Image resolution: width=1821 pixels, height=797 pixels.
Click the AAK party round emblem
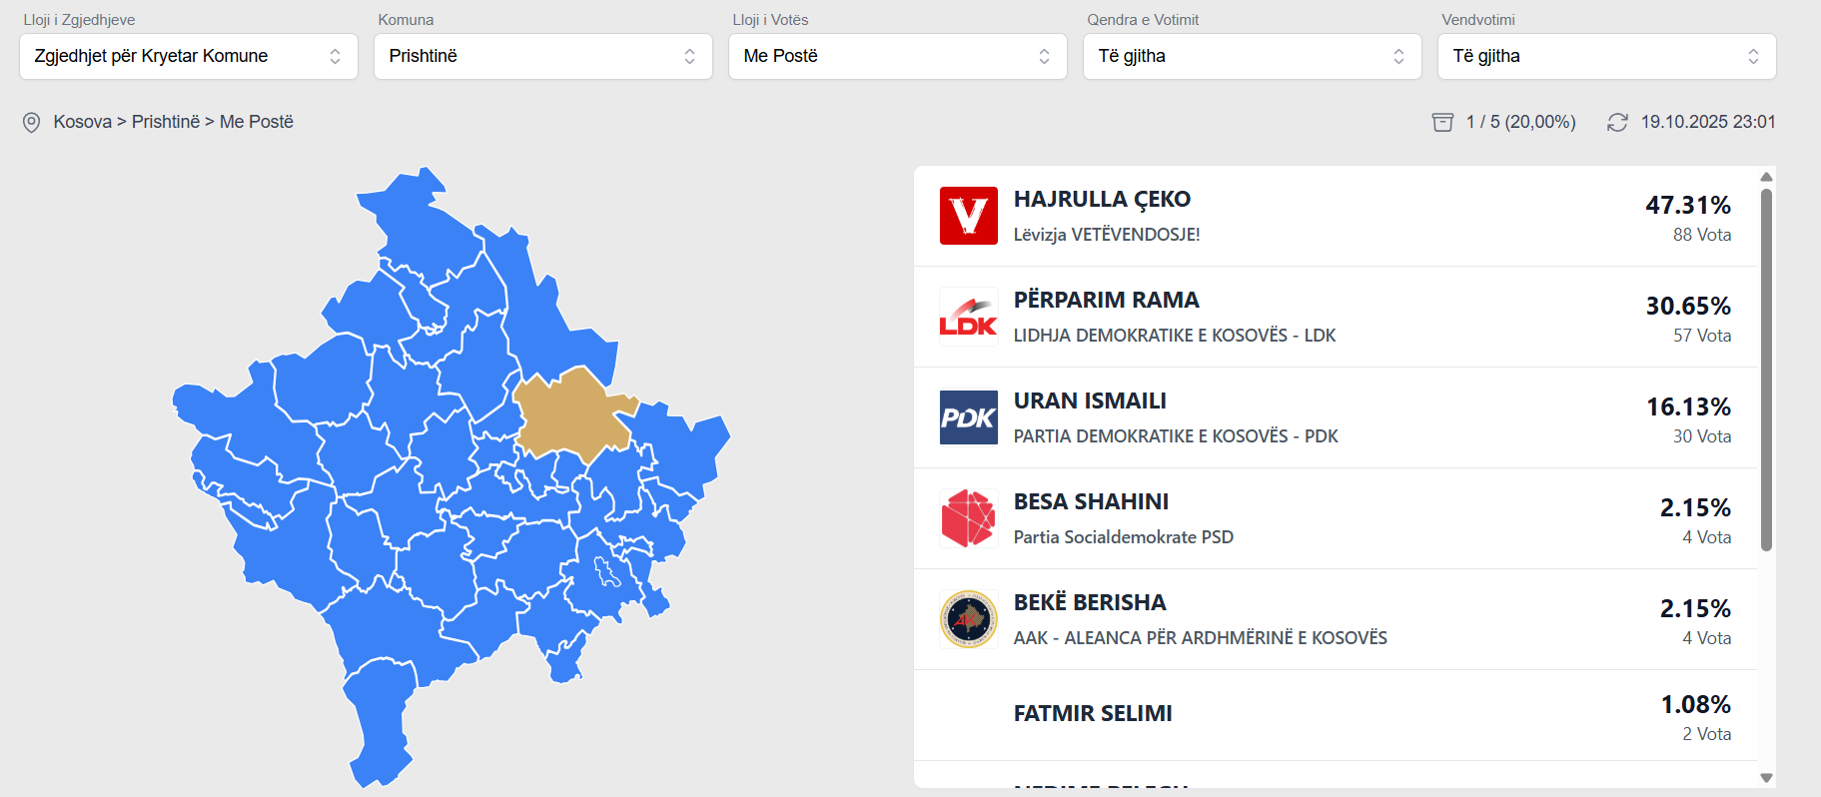[x=968, y=619]
